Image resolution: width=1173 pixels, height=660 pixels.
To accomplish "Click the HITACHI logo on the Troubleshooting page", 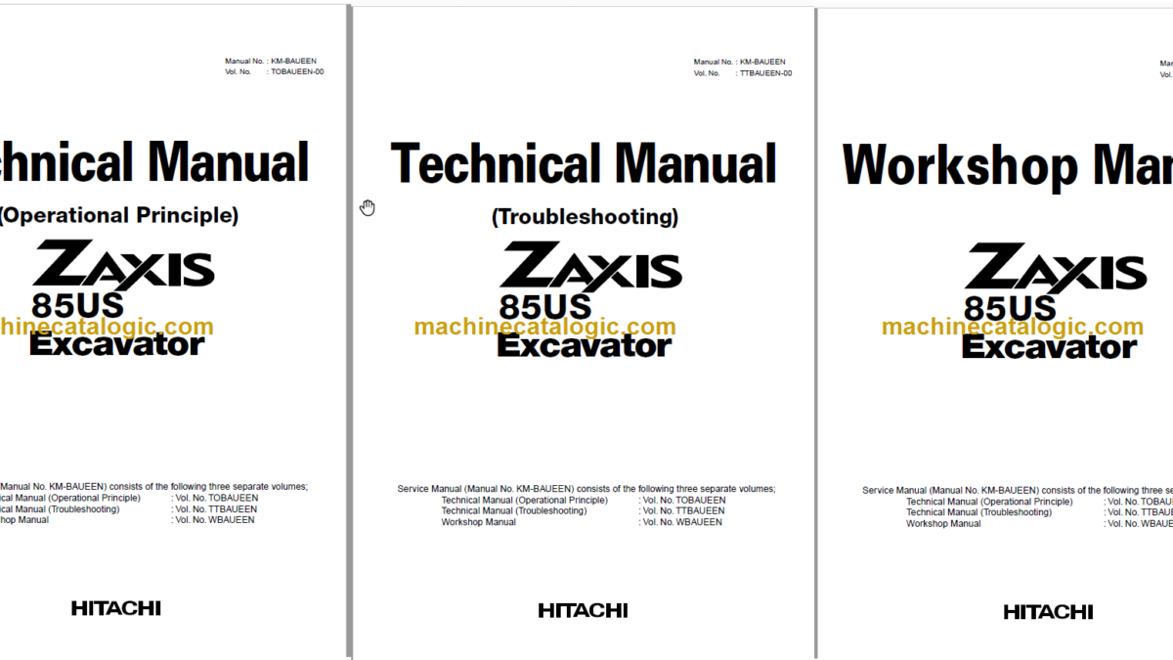I will coord(583,611).
